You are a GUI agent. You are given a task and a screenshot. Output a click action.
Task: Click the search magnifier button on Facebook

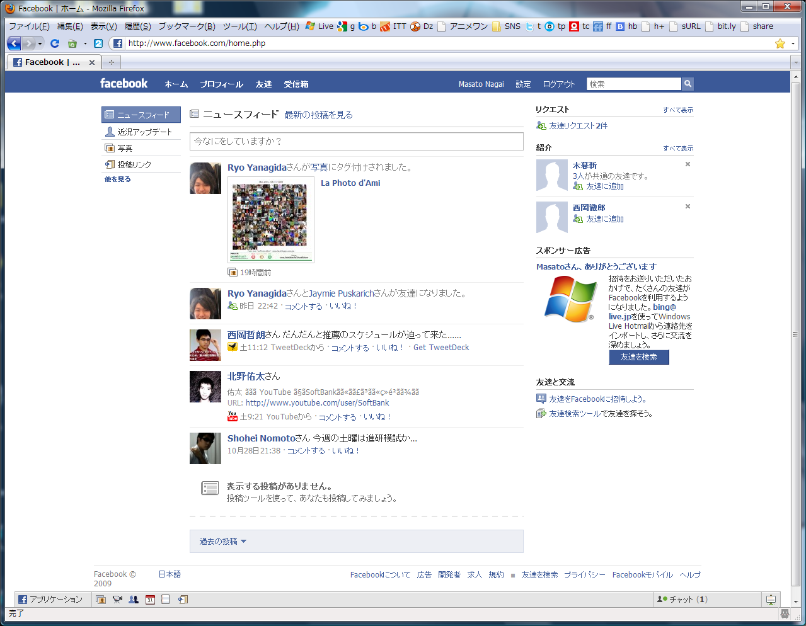[x=688, y=84]
